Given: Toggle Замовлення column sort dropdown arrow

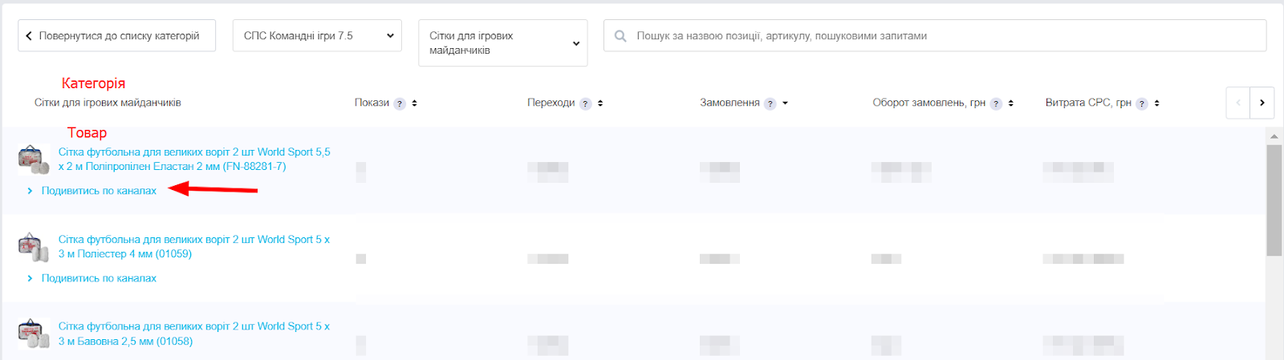Looking at the screenshot, I should click(x=785, y=103).
